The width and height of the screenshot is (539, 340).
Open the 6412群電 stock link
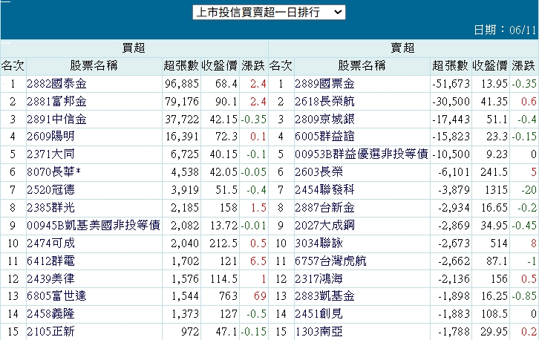50,261
